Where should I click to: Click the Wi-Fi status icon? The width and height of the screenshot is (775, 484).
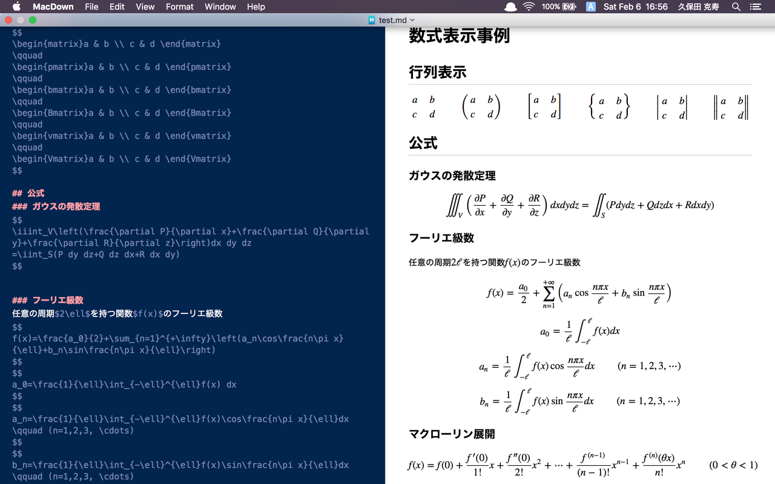point(529,7)
